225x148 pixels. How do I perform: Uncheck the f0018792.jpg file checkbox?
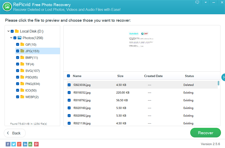[69, 100]
